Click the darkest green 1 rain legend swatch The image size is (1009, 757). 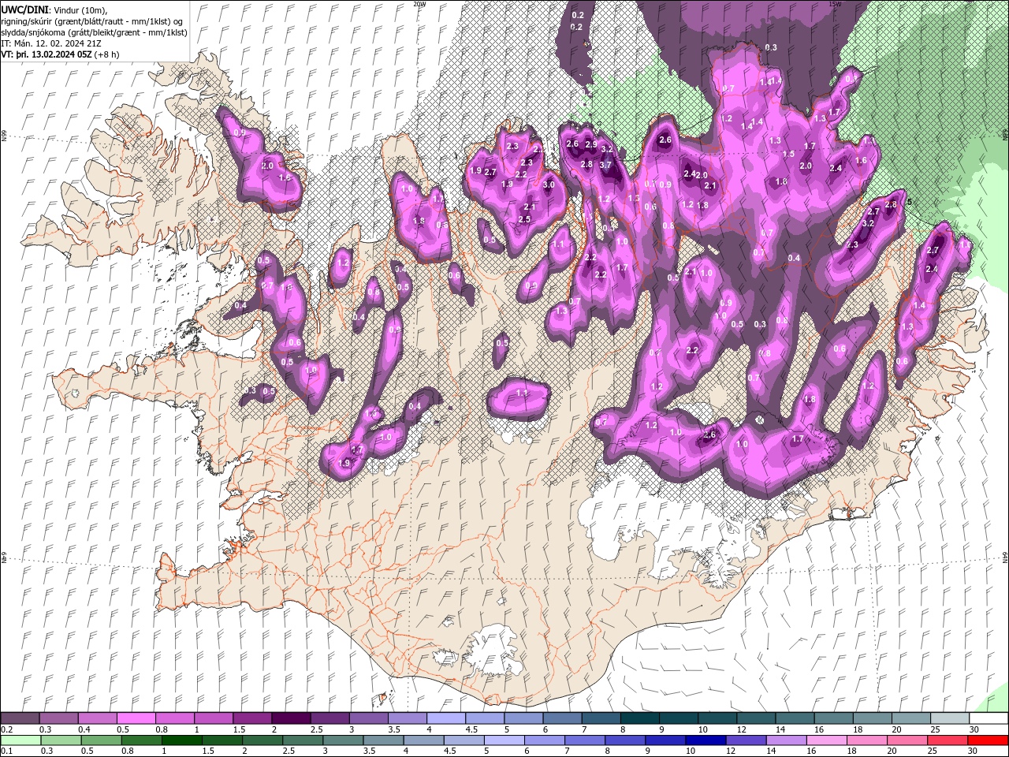[181, 740]
